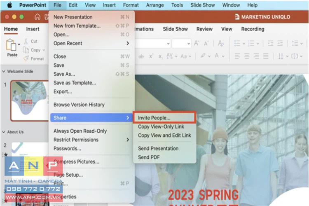The height and width of the screenshot is (206, 309).
Task: Justify text alignment
Action: [x=266, y=56]
